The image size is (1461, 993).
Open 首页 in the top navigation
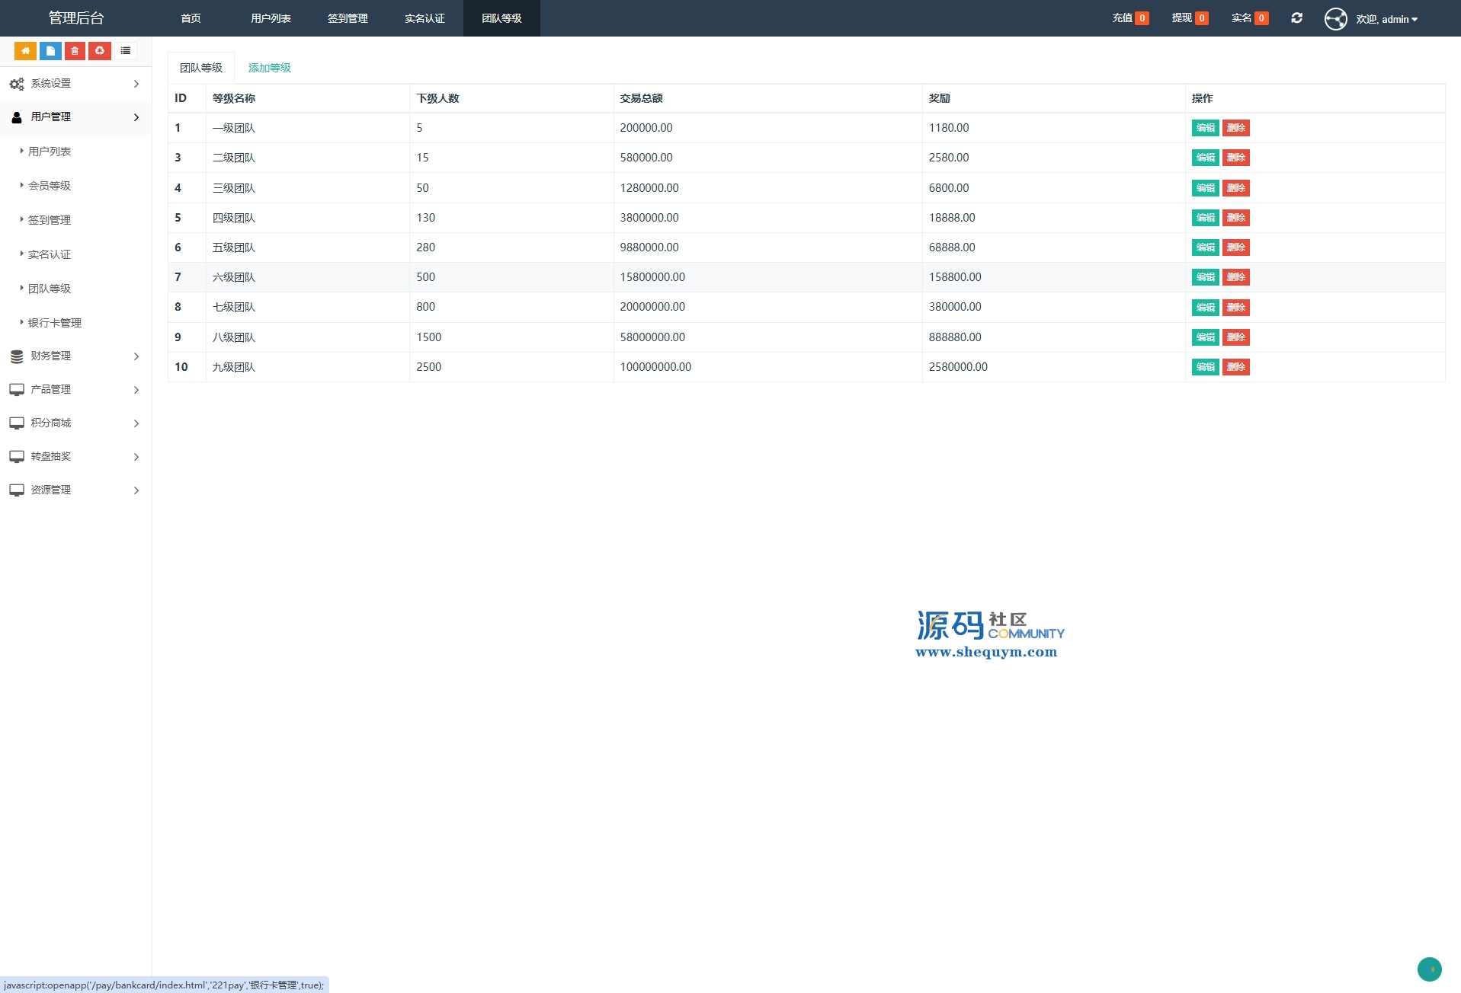click(191, 18)
